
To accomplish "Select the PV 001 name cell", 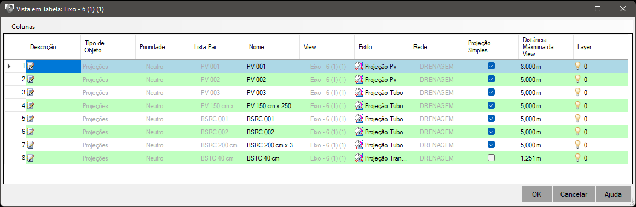I will (273, 67).
